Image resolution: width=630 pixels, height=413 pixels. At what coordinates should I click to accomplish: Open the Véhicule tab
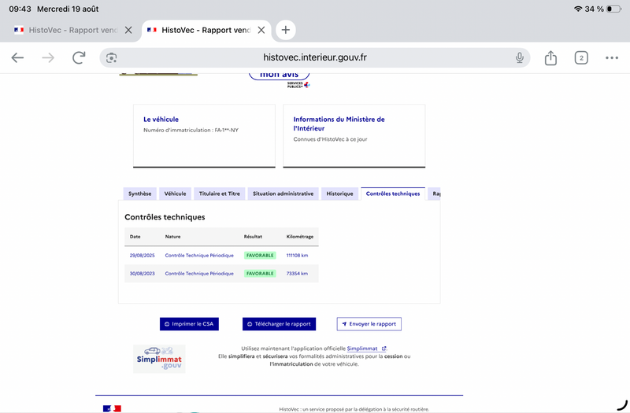pos(175,194)
